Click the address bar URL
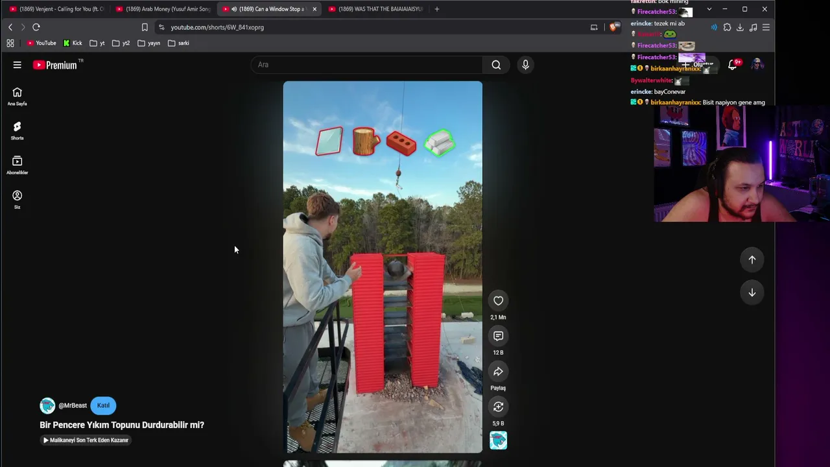Screen dimensions: 830x467 click(217, 27)
